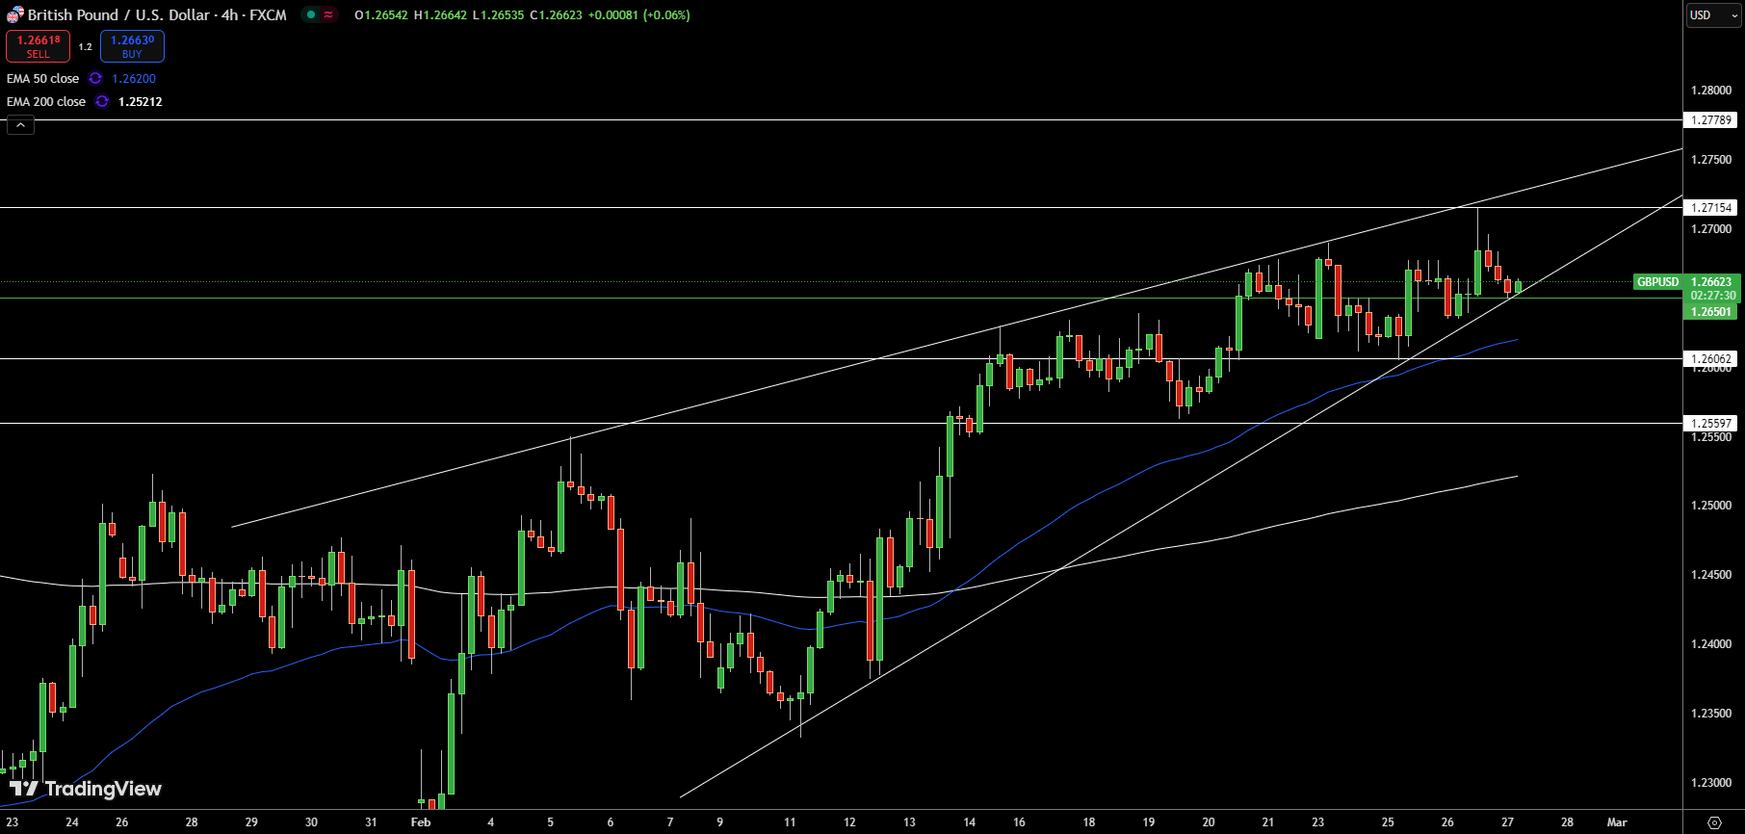The height and width of the screenshot is (834, 1745).
Task: Collapse the indicator legend with the arrow
Action: click(x=20, y=125)
